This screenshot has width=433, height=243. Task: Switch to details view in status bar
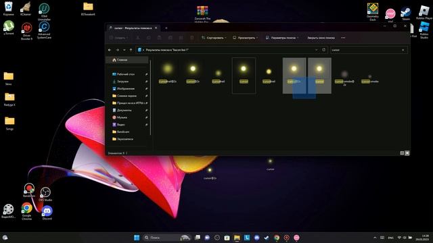tap(402, 153)
